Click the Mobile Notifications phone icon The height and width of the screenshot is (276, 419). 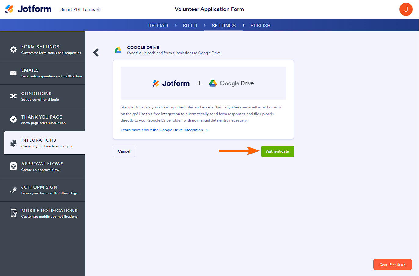[x=14, y=213]
